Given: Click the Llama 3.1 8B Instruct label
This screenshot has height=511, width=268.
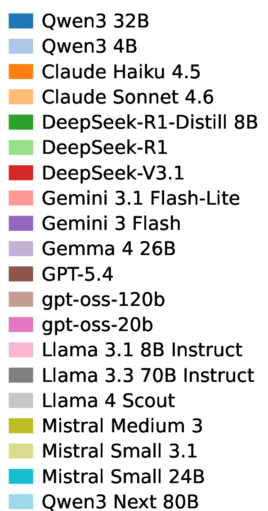Looking at the screenshot, I should tap(142, 350).
